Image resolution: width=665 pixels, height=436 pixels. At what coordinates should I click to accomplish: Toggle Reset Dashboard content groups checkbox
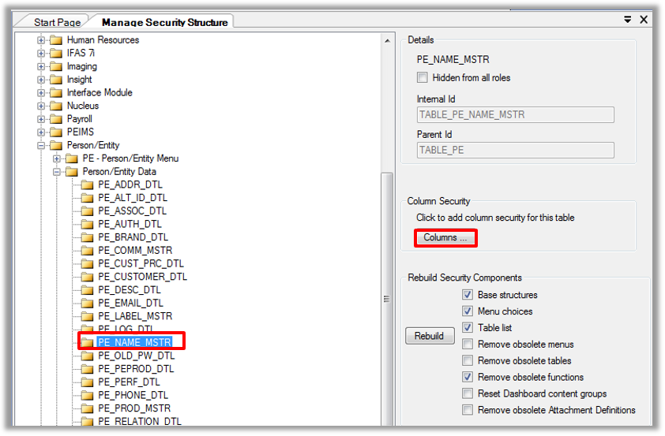pyautogui.click(x=468, y=394)
